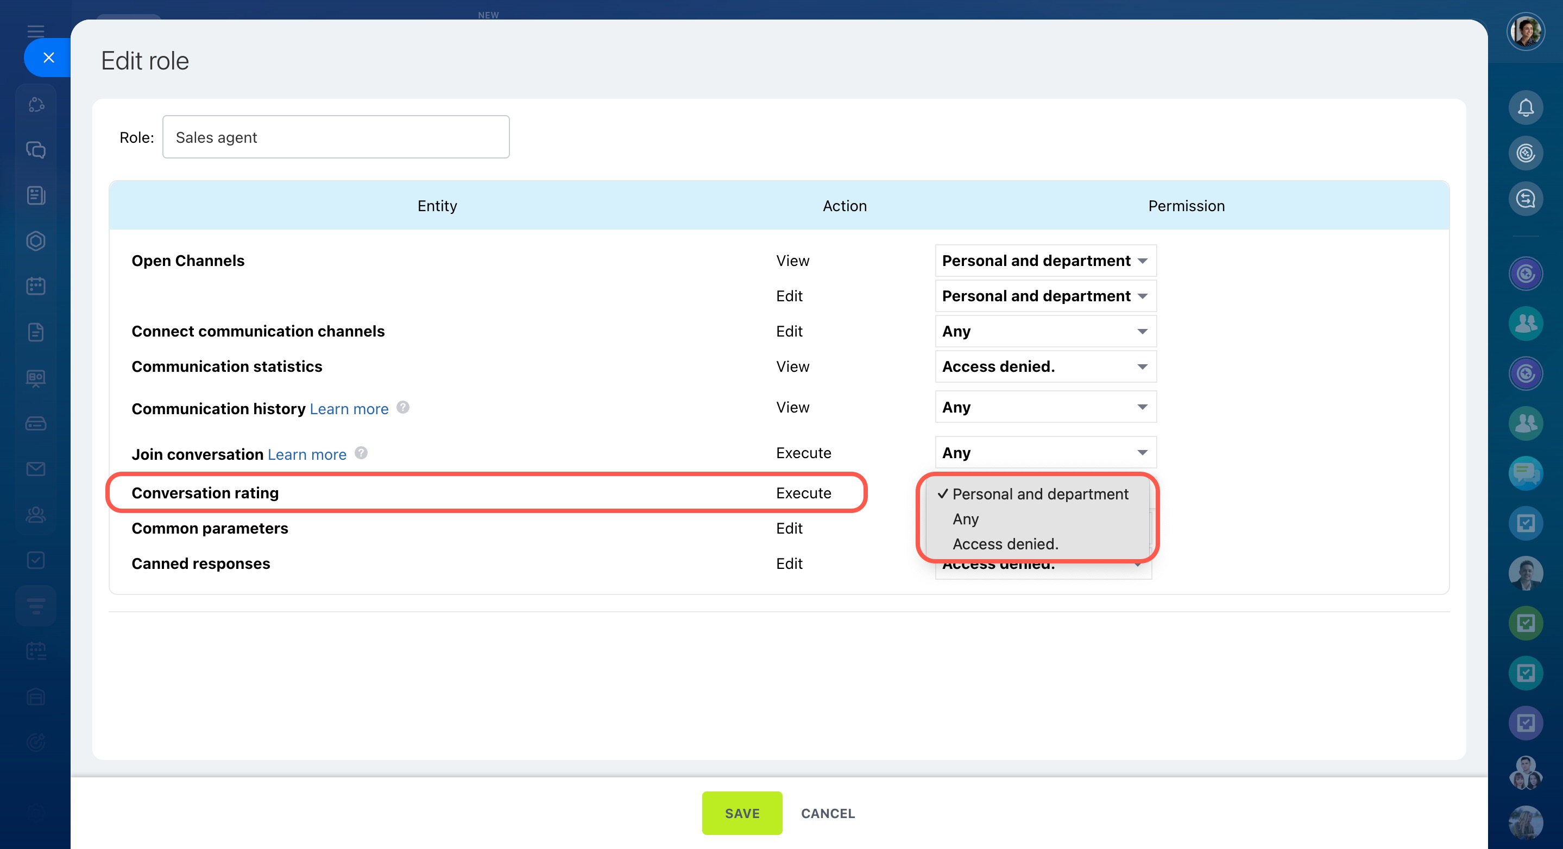Image resolution: width=1563 pixels, height=849 pixels.
Task: Open the user profile avatar
Action: [1525, 31]
